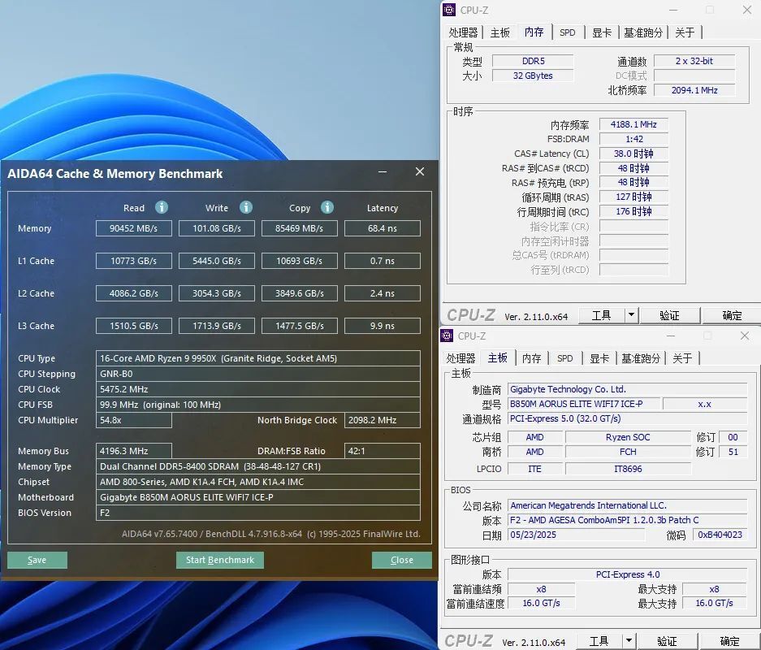Viewport: 761px width, 650px height.
Task: Open the Read info icon in AIDA64
Action: [x=162, y=208]
